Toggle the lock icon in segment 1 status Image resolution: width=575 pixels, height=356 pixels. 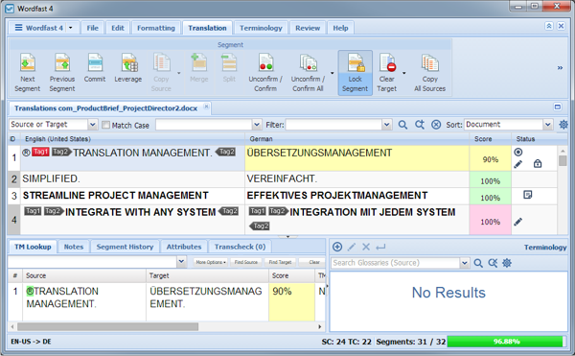coord(538,164)
